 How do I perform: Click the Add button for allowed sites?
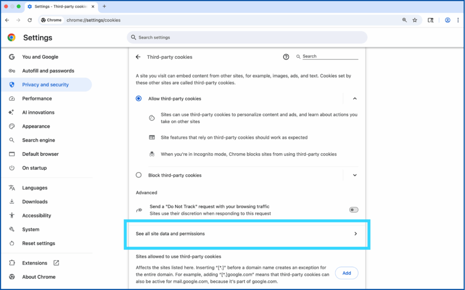[346, 273]
